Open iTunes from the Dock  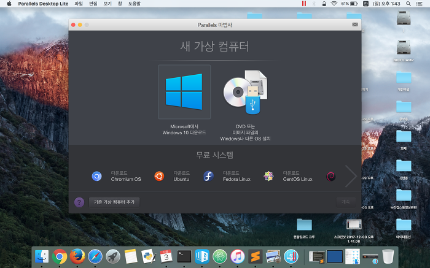pyautogui.click(x=238, y=257)
